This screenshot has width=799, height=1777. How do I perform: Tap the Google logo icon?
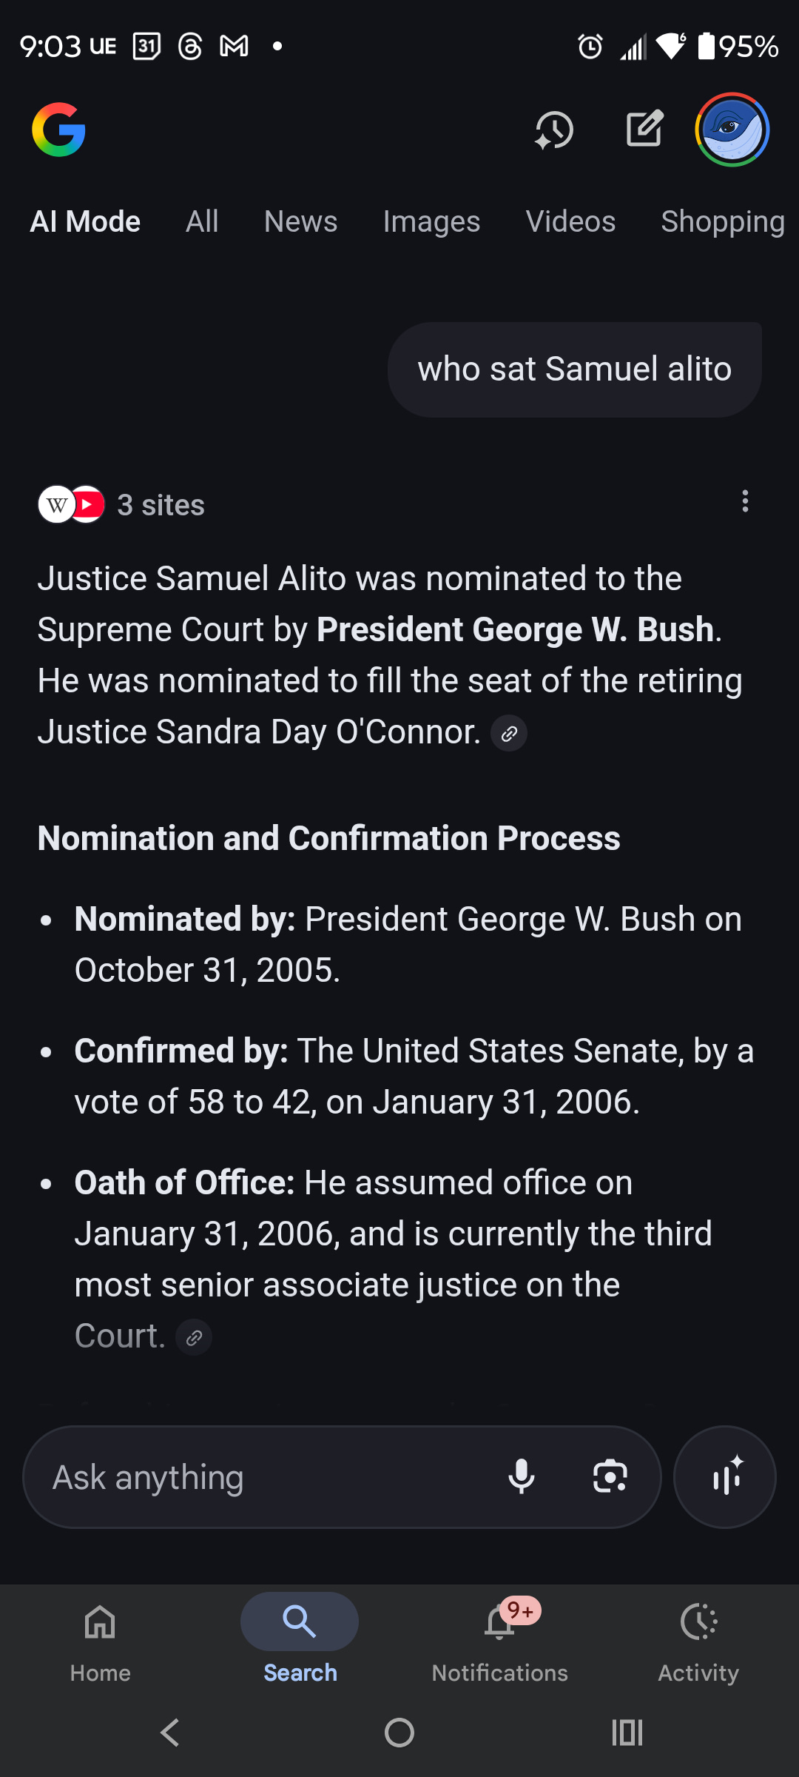click(58, 130)
